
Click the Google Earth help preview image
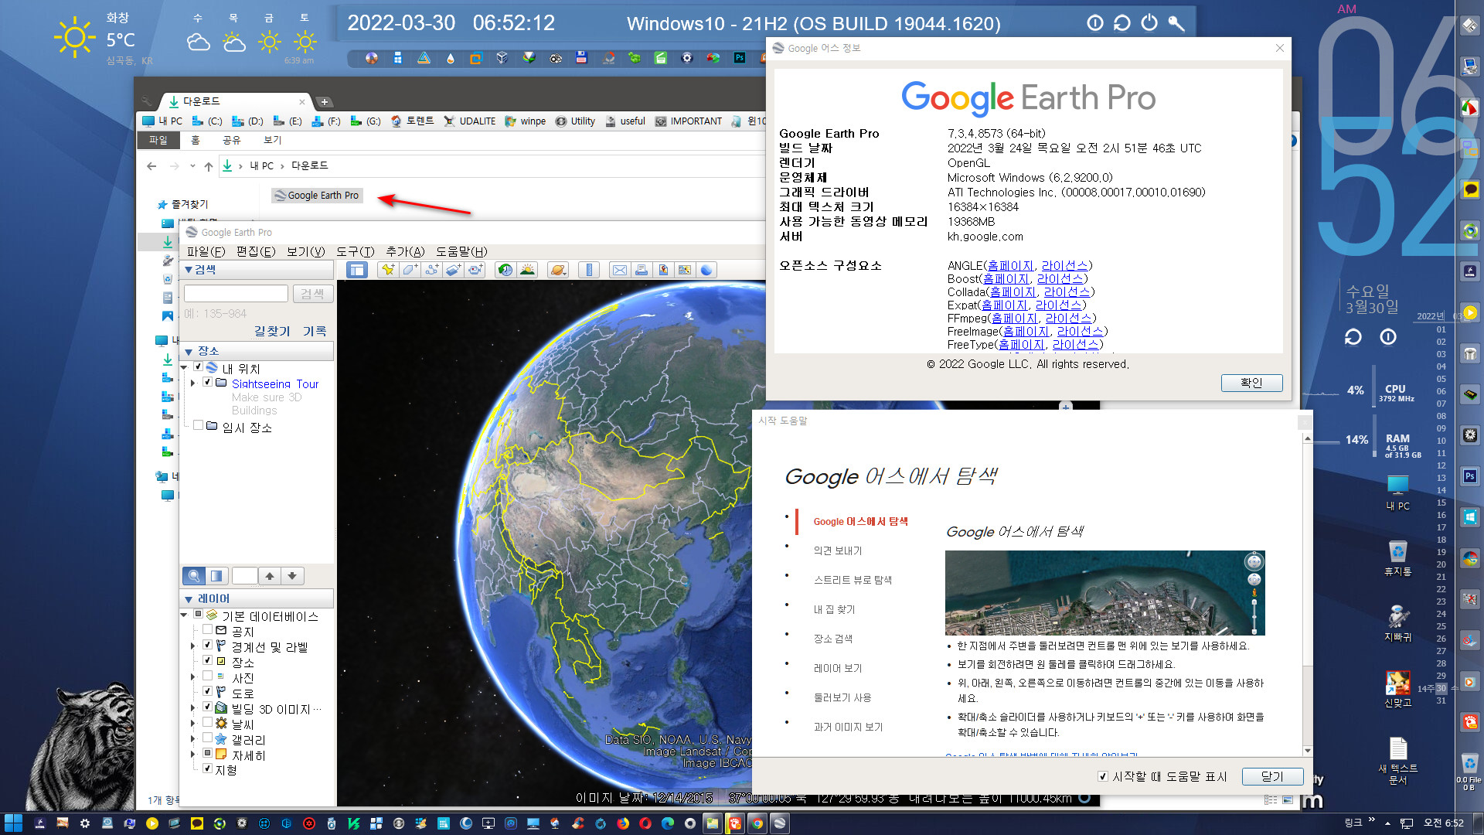point(1104,593)
